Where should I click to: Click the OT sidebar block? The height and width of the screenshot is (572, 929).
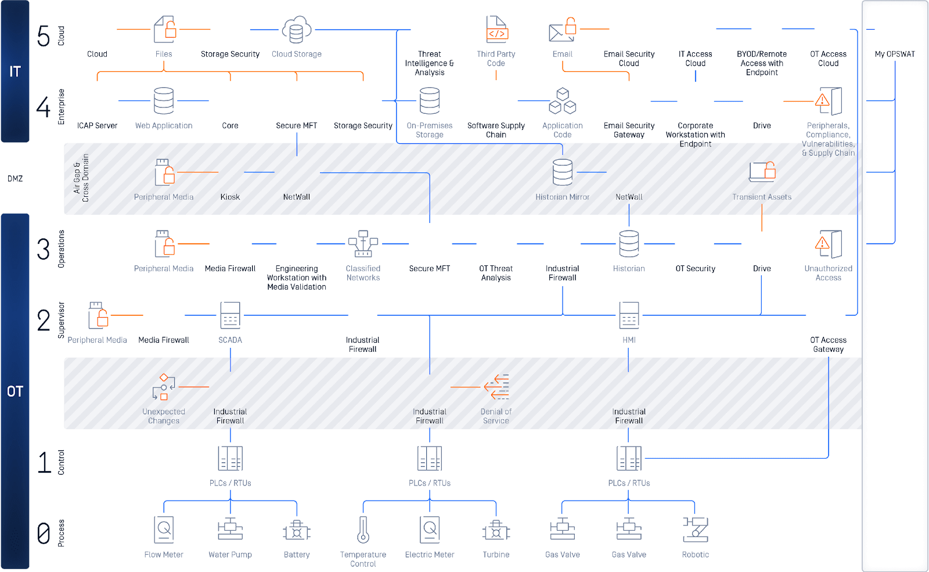click(x=15, y=391)
